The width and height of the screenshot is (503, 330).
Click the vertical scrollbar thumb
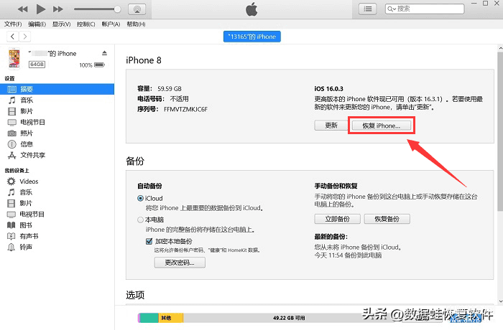[x=500, y=131]
